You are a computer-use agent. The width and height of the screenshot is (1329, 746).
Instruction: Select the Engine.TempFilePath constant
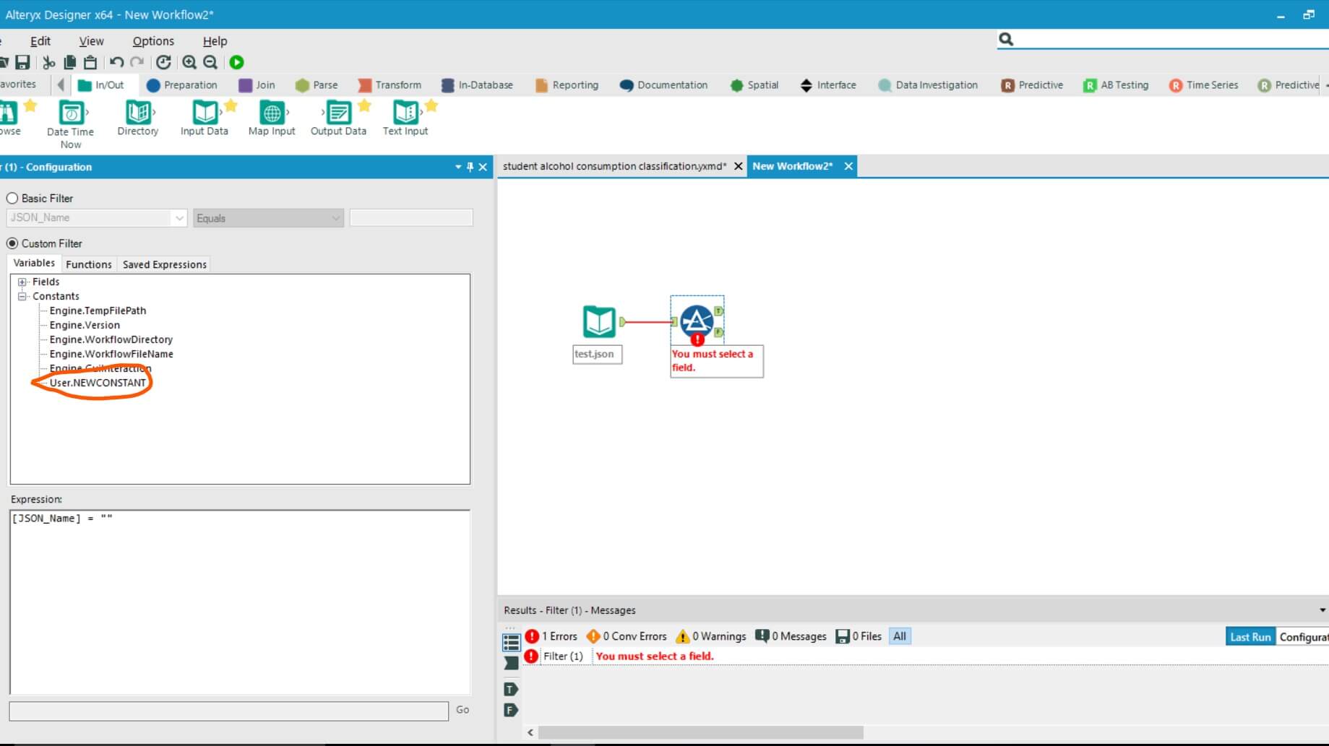pos(98,311)
